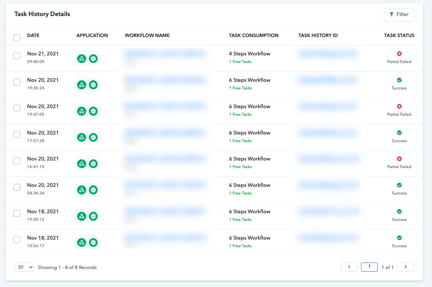This screenshot has width=432, height=287.
Task: Click red failed icon for 09:40:09 task
Action: click(399, 54)
